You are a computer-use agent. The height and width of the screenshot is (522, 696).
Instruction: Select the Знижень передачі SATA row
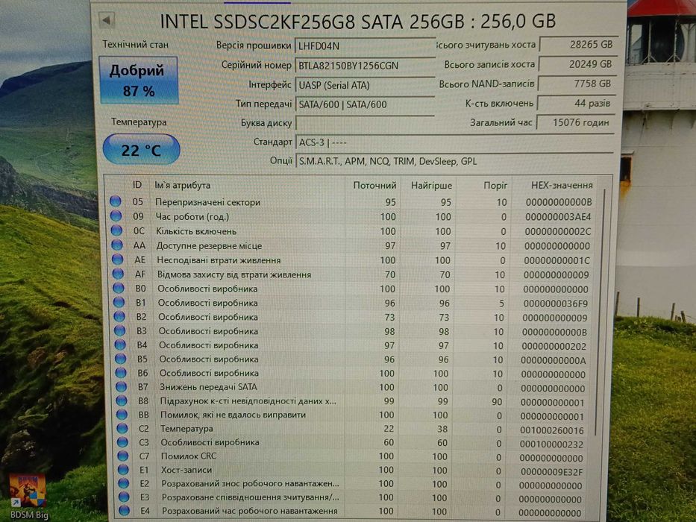[353, 387]
